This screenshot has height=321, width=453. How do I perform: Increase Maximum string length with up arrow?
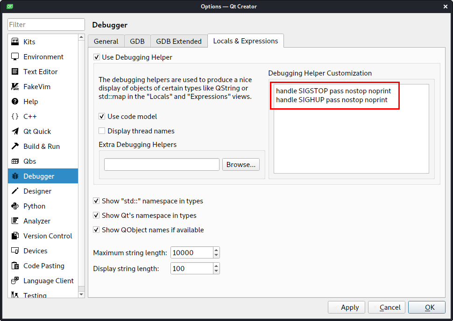pyautogui.click(x=216, y=250)
